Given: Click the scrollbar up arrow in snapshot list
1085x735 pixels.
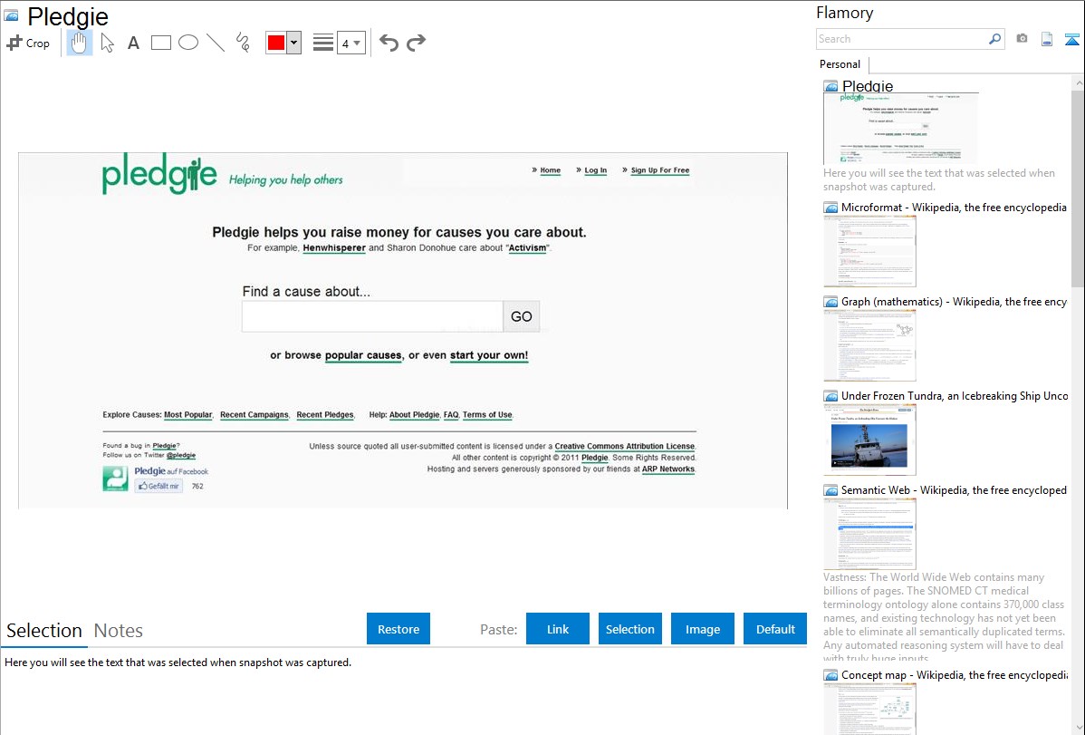Looking at the screenshot, I should point(1078,82).
